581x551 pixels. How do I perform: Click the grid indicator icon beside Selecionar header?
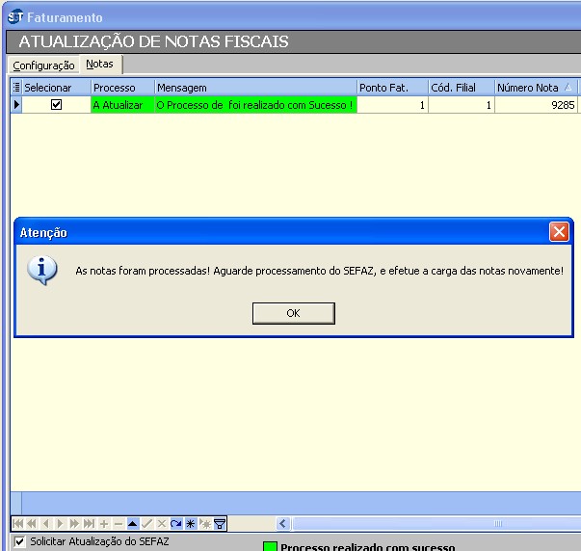(x=15, y=88)
